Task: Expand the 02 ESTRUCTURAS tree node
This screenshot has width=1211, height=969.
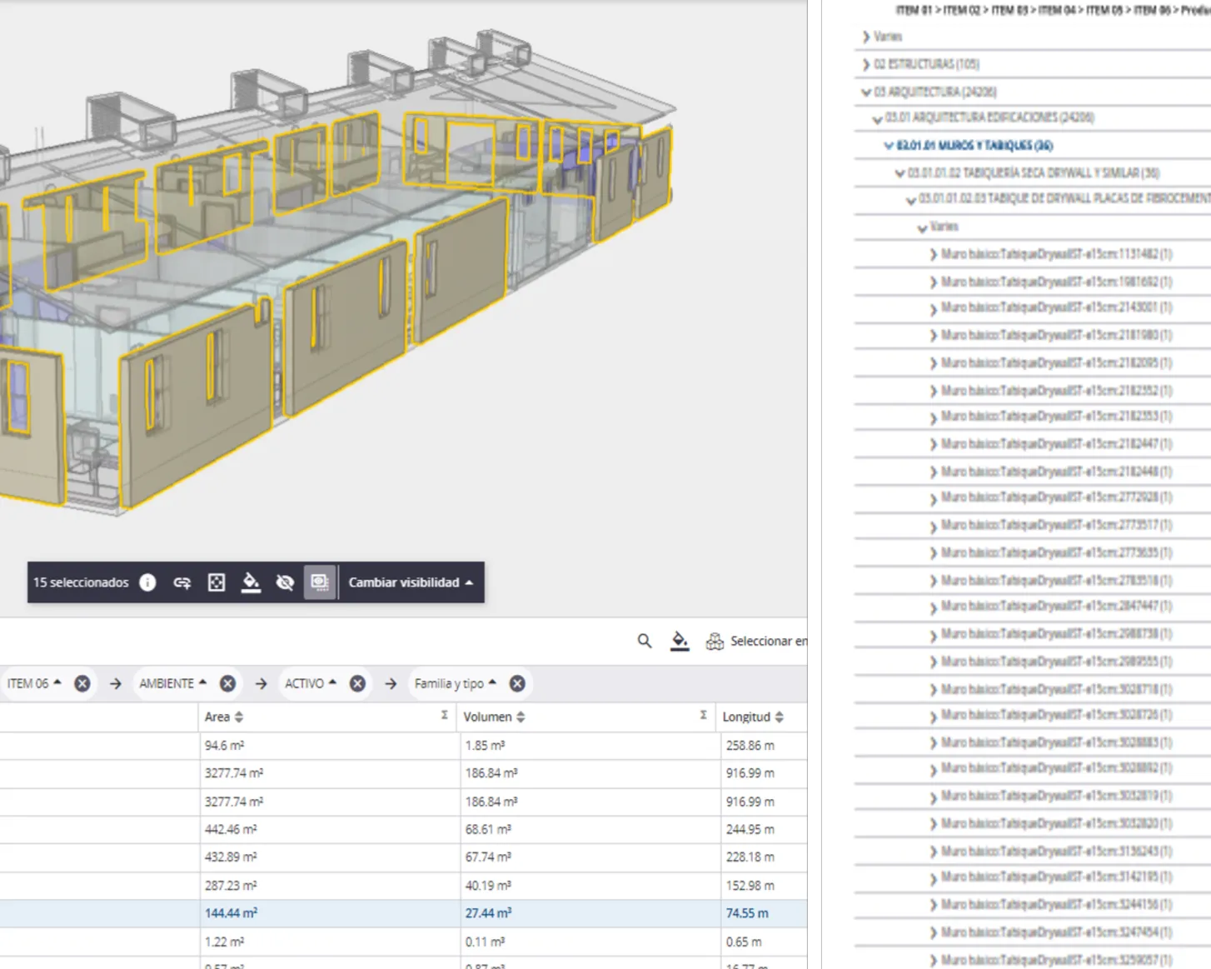Action: [866, 64]
